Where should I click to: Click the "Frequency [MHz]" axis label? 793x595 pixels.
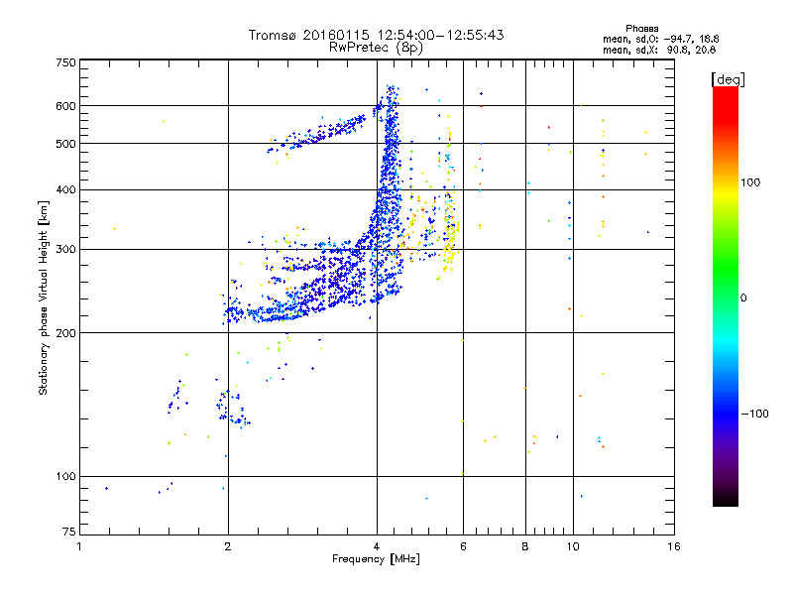pos(376,559)
